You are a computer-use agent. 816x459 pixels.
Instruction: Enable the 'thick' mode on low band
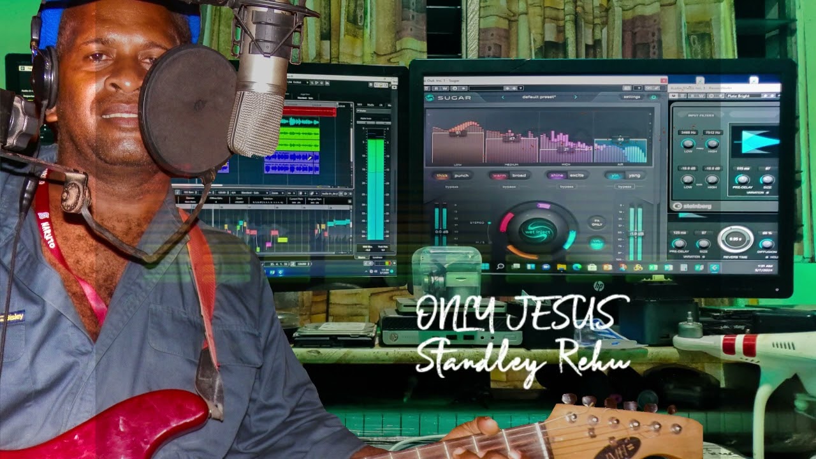[x=442, y=175]
